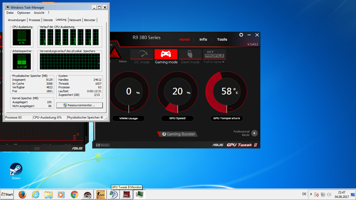Click the 'Im Cache' row label

point(18,84)
